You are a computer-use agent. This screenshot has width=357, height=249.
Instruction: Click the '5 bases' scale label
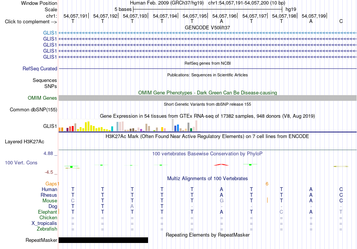pyautogui.click(x=123, y=9)
